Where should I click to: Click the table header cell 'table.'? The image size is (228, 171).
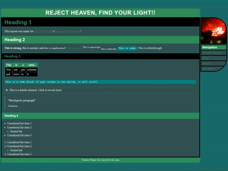click(32, 65)
